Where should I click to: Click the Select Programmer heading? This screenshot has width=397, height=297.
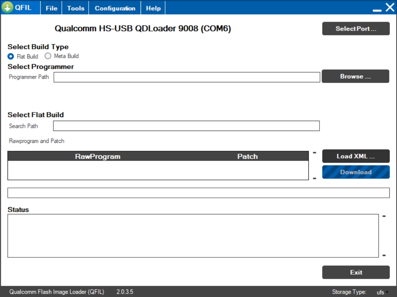click(x=41, y=66)
